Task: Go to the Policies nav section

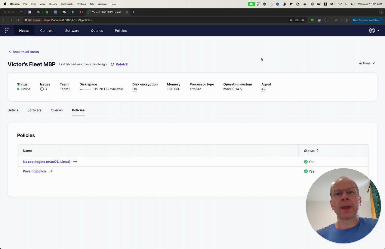Action: (x=121, y=31)
